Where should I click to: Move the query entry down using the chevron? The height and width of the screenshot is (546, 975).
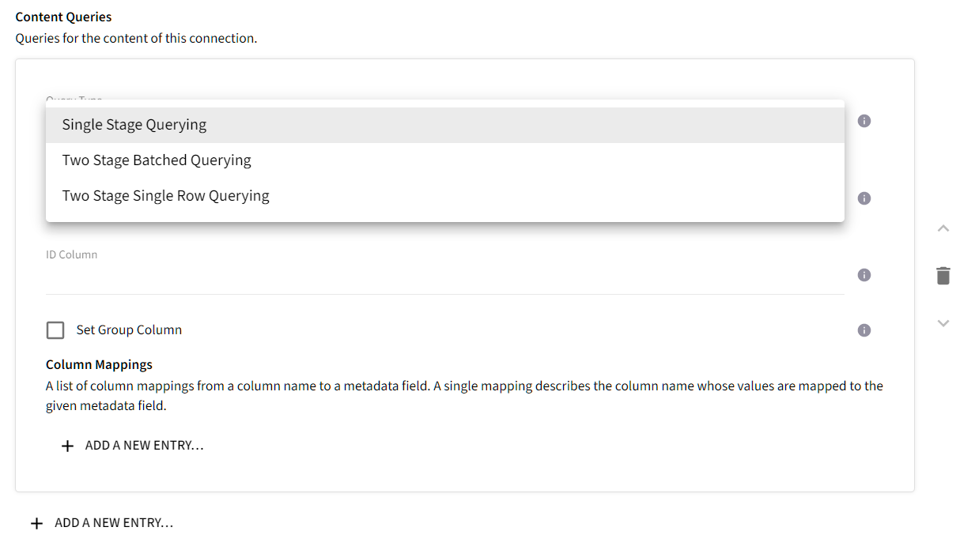[943, 322]
